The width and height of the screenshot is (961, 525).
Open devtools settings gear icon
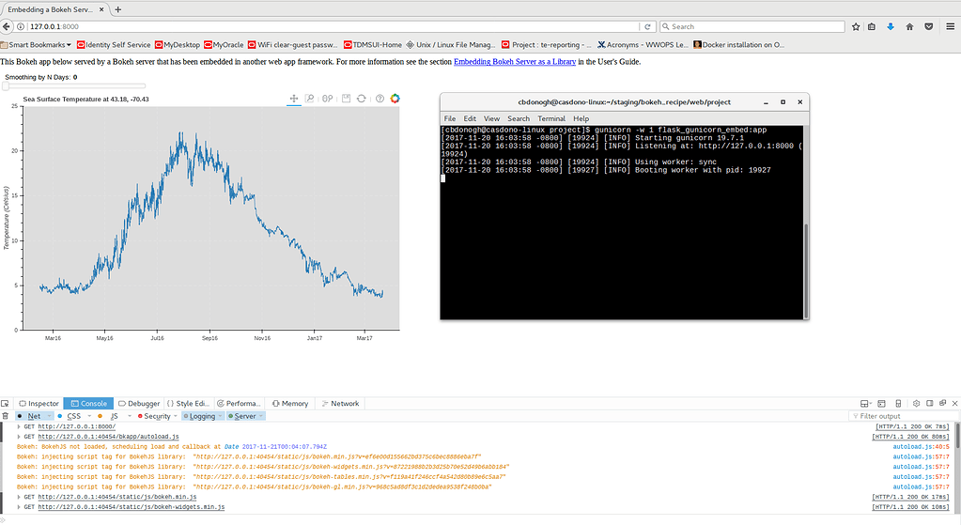click(916, 404)
